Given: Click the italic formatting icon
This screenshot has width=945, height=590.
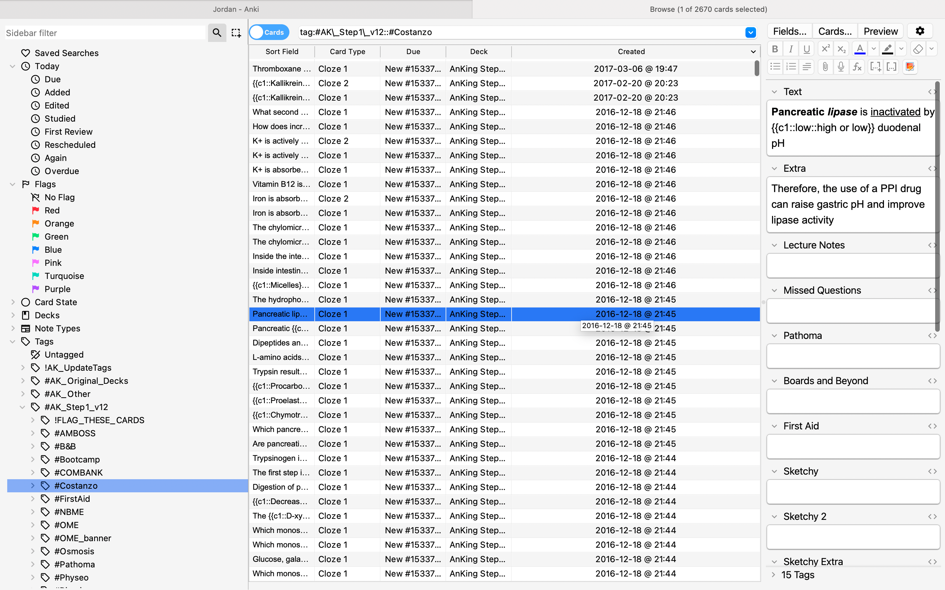Looking at the screenshot, I should 790,49.
